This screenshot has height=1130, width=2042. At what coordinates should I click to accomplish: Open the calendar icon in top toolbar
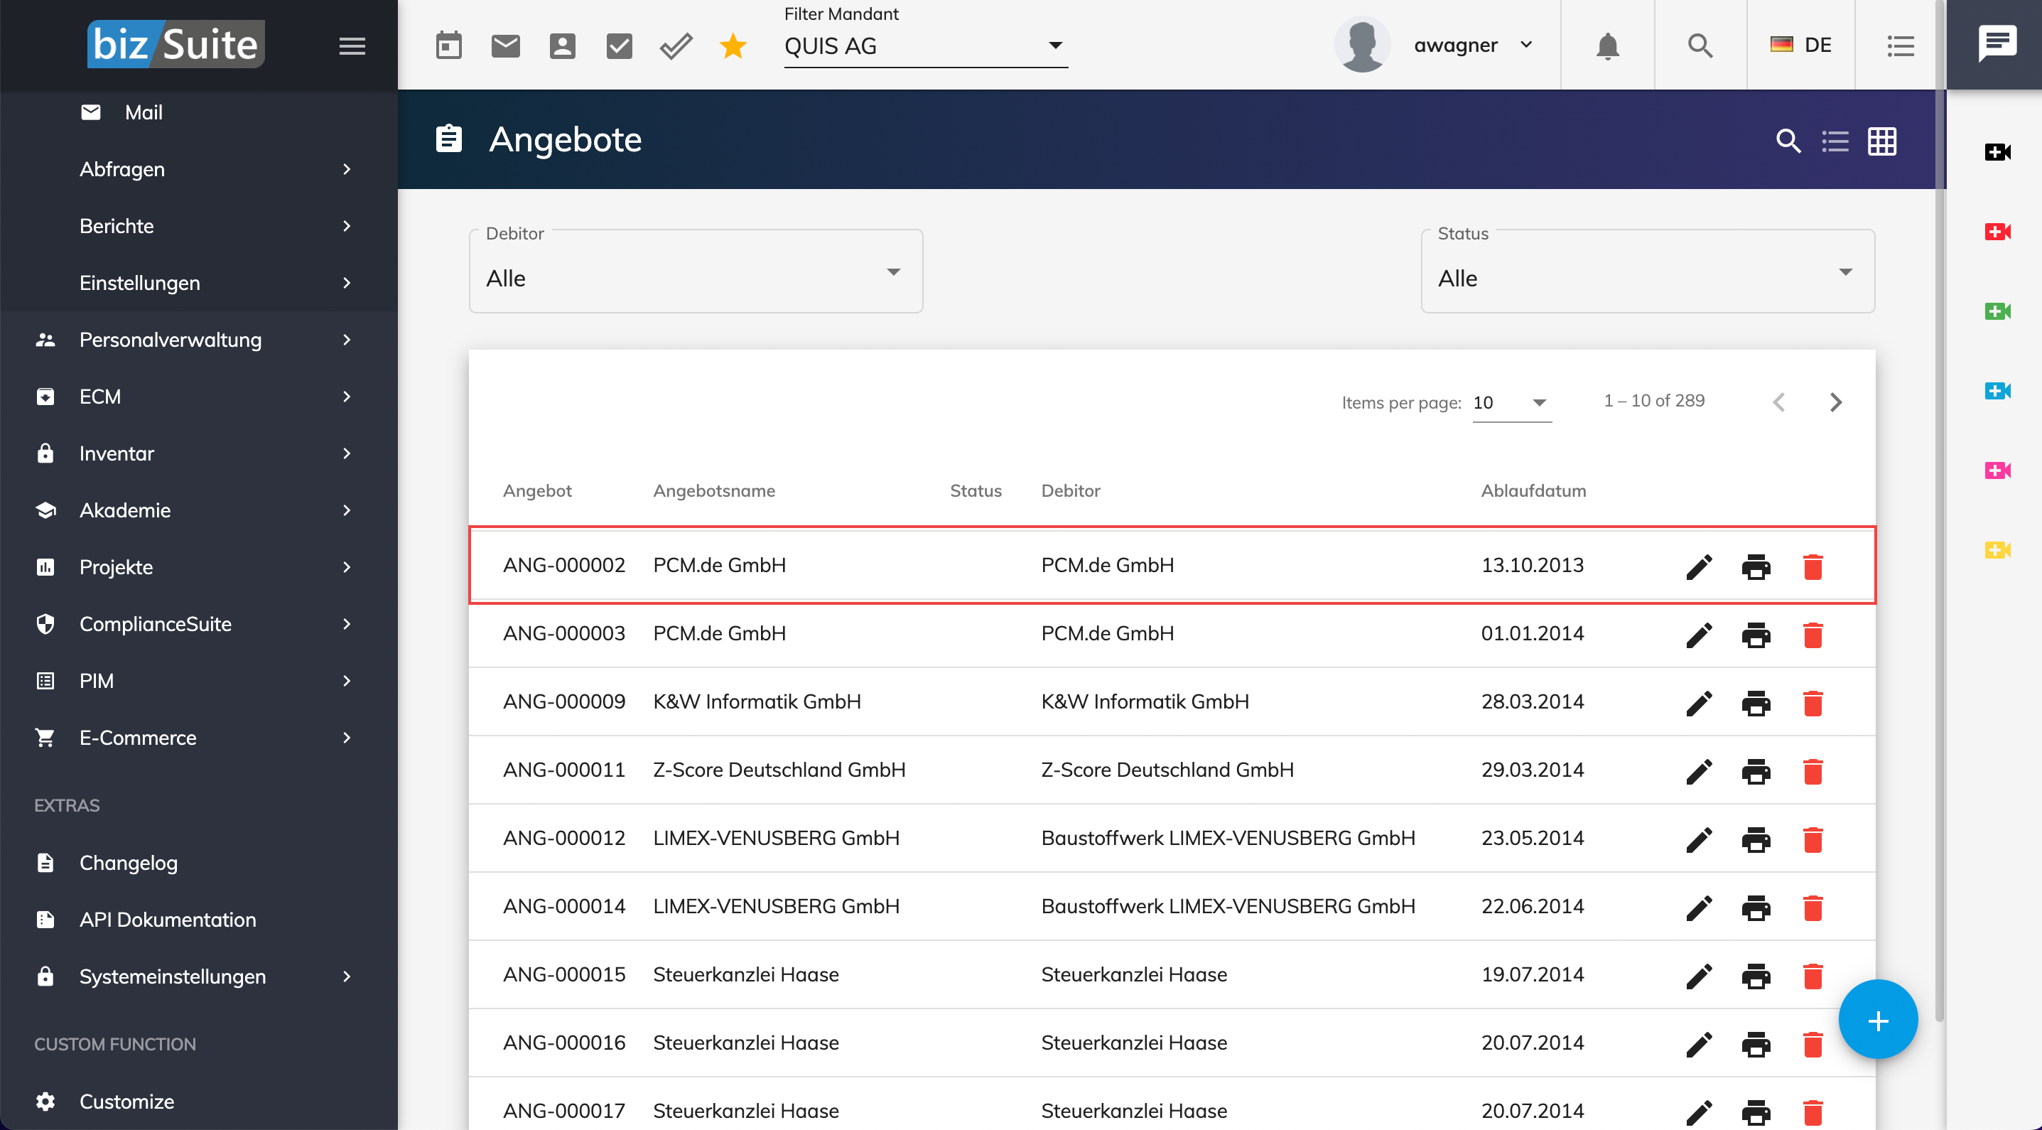click(x=448, y=45)
